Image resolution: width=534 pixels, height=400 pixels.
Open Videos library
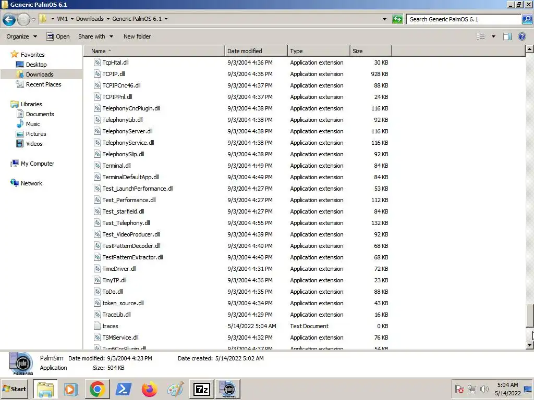34,144
